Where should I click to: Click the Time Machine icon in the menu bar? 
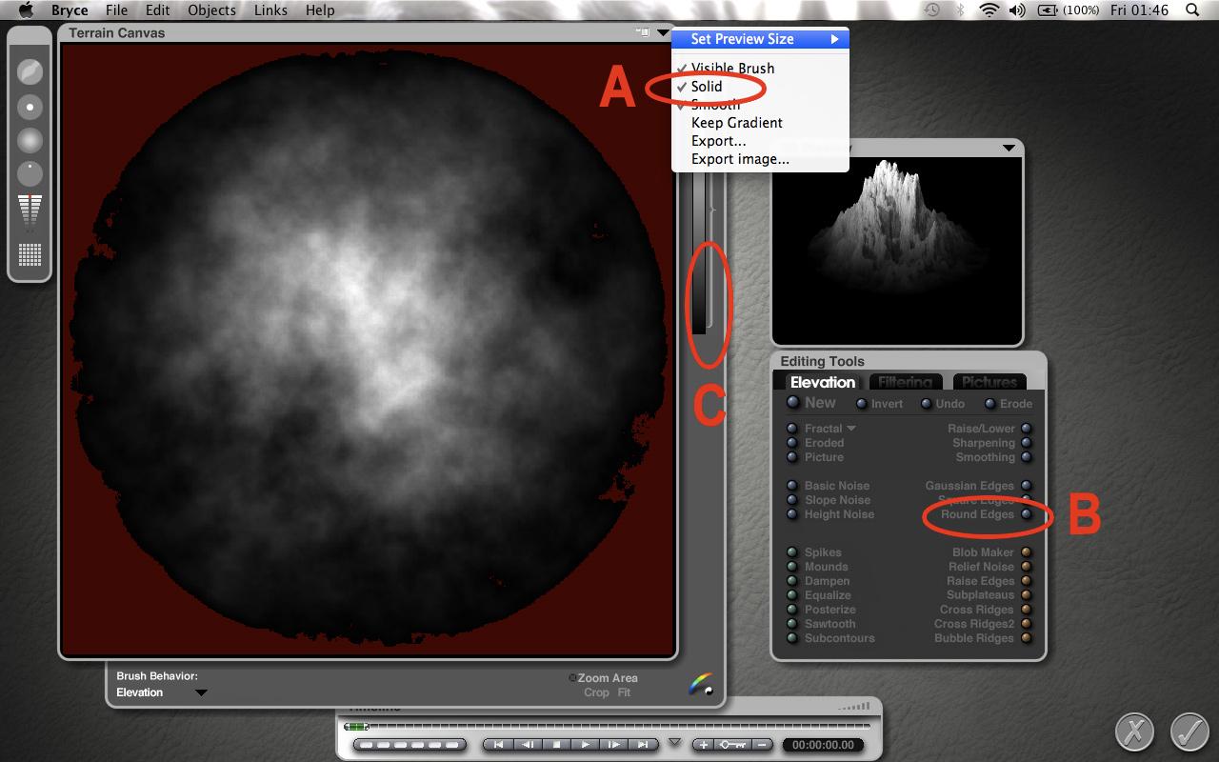pyautogui.click(x=932, y=10)
